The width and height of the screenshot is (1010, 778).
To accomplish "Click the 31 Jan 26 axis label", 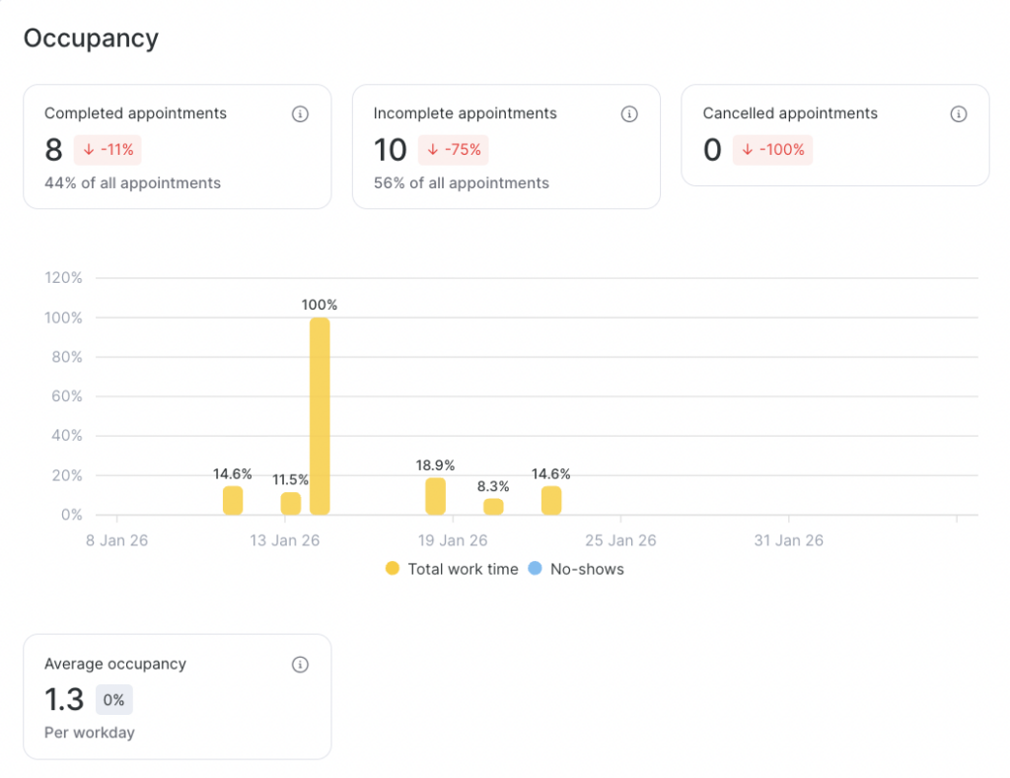I will [x=788, y=540].
